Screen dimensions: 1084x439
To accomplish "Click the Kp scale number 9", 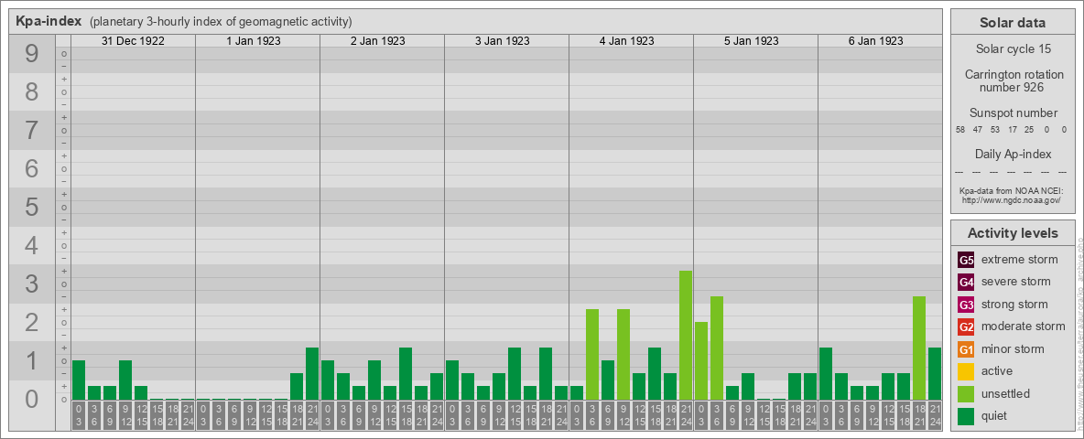I will click(32, 54).
